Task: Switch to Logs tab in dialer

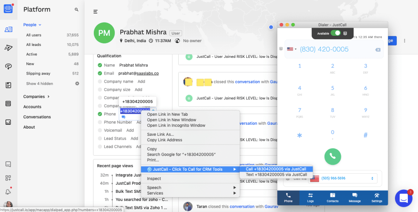Action: 311,198
